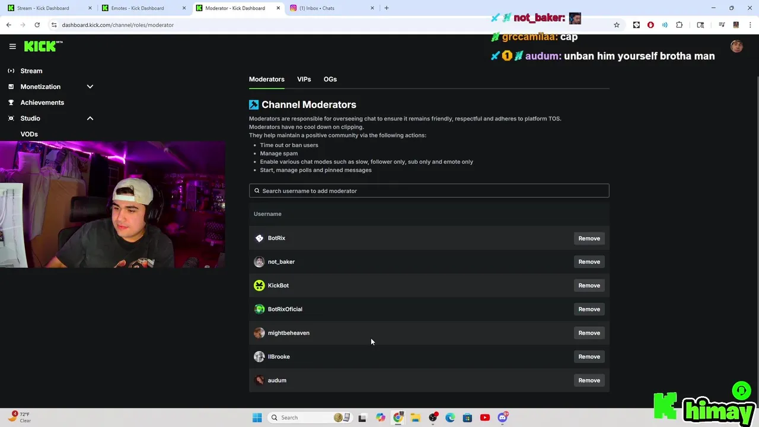Open File Explorer from the taskbar
759x427 pixels.
(415, 418)
